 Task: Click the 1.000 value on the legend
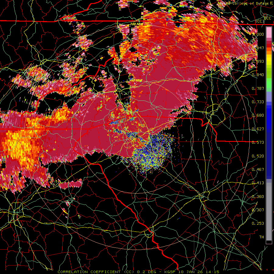tap(258, 34)
